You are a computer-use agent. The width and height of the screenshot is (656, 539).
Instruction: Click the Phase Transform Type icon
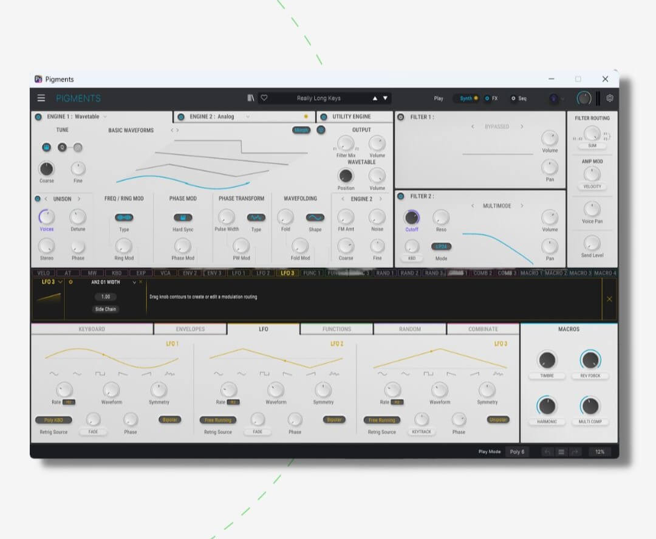(256, 218)
